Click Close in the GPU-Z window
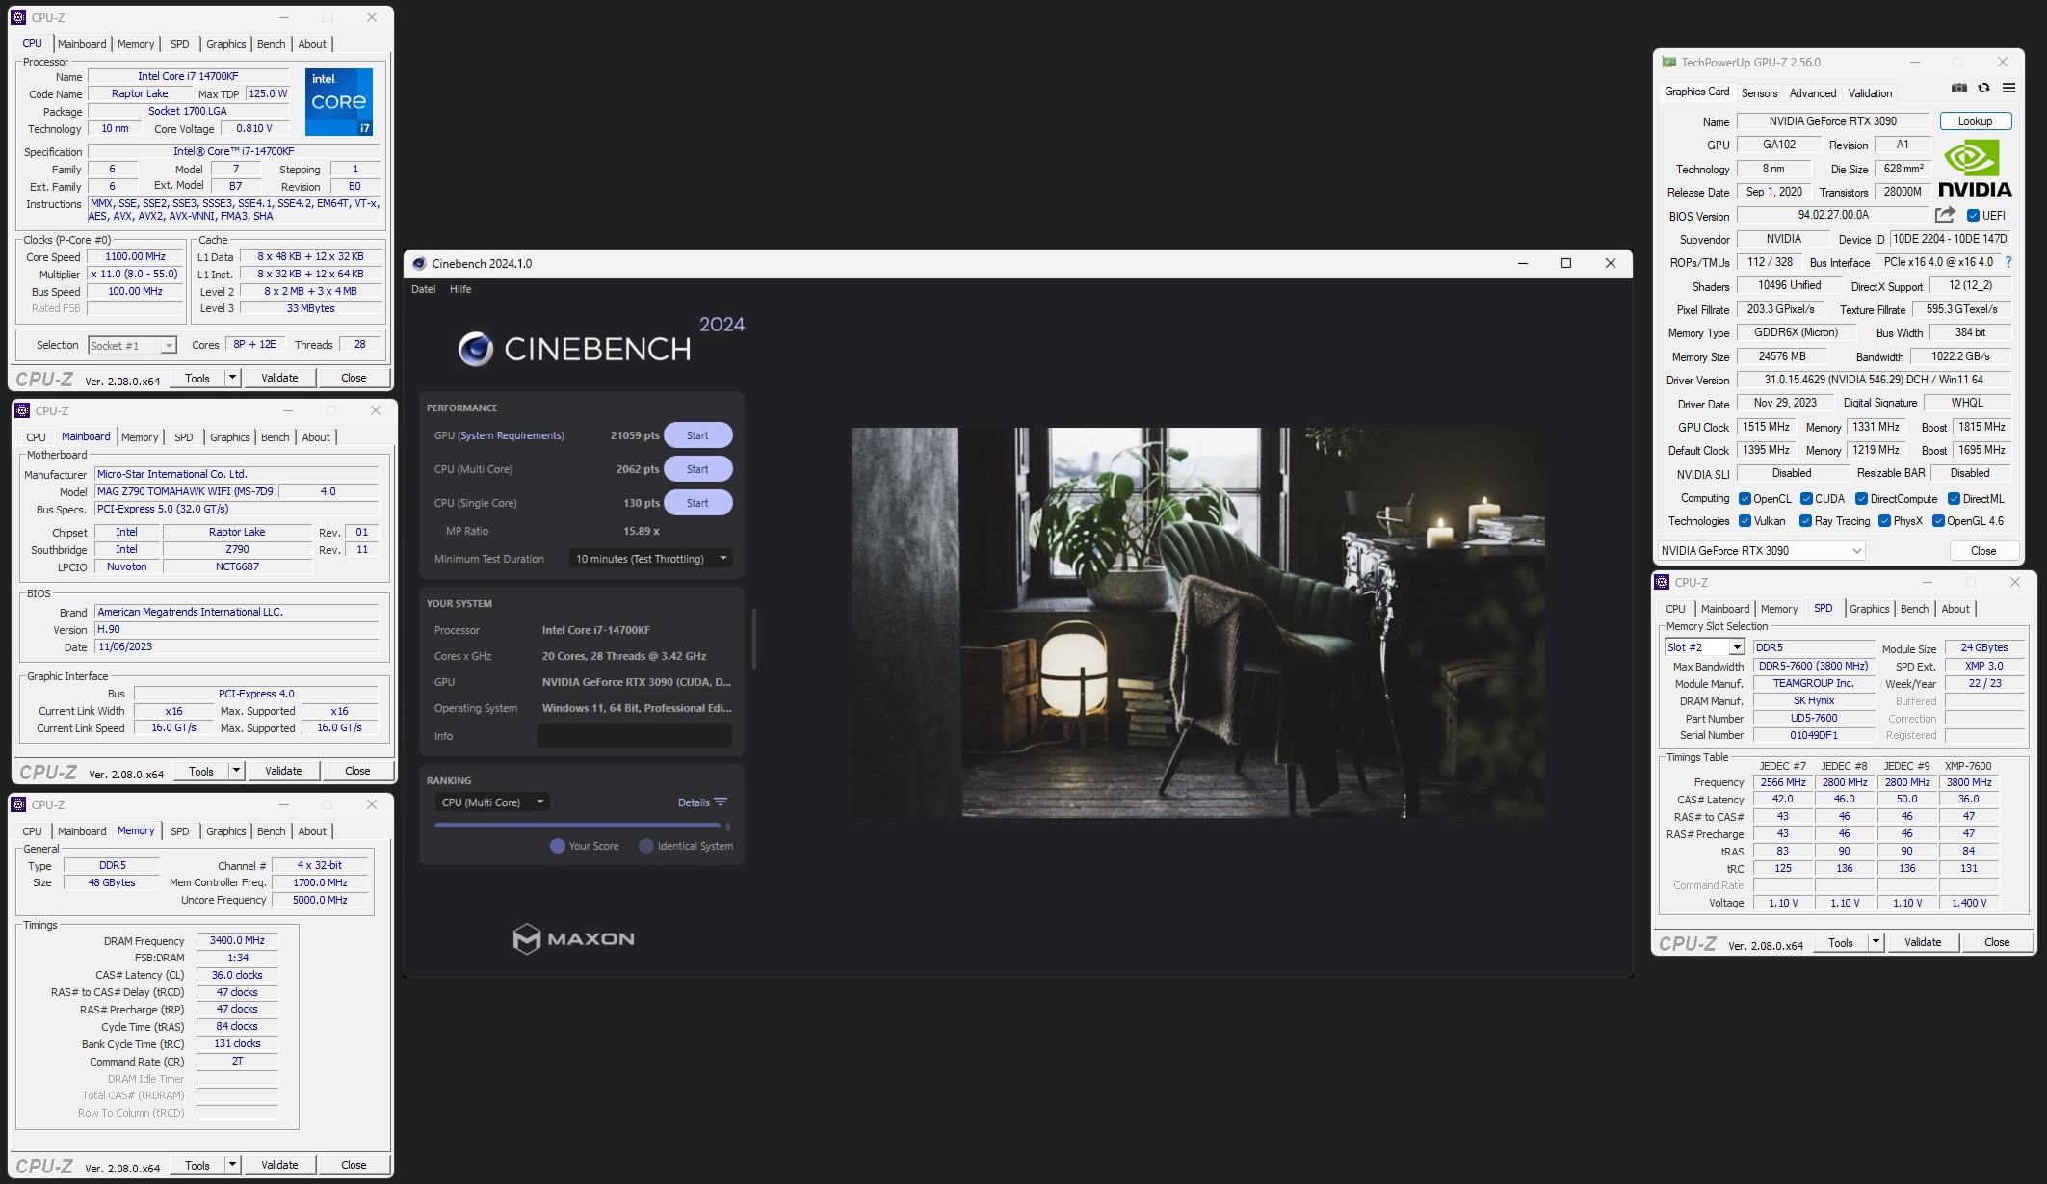 [1983, 551]
